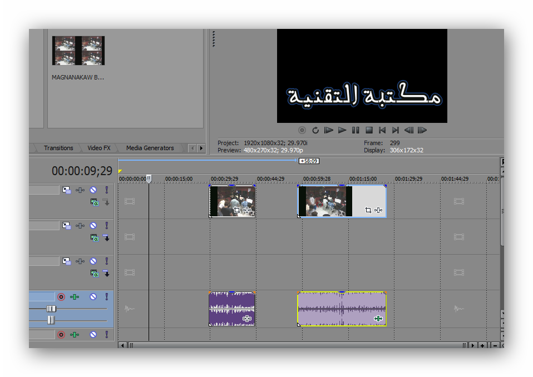Switch to the Transitions tab

pos(58,148)
